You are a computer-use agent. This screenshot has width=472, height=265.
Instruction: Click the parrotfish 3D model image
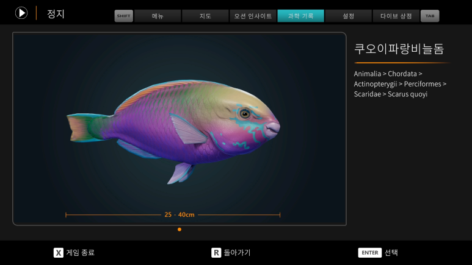coord(173,131)
